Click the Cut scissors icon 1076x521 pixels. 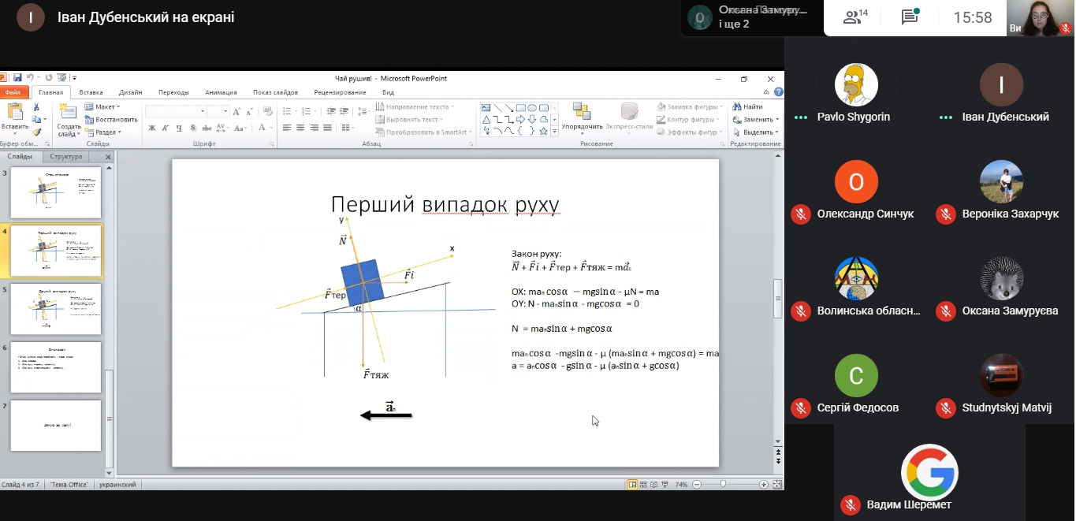coord(36,107)
